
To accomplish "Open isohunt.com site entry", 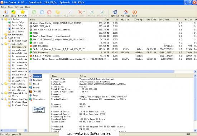I will (18, 81).
